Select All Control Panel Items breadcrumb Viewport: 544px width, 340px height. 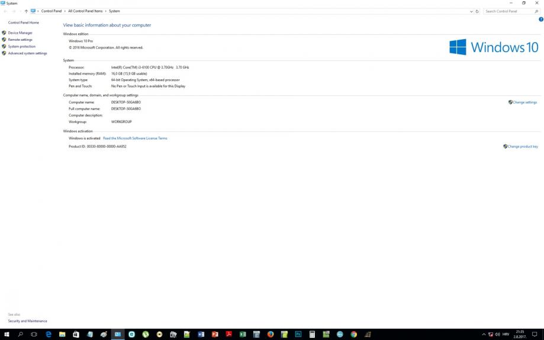pyautogui.click(x=85, y=11)
